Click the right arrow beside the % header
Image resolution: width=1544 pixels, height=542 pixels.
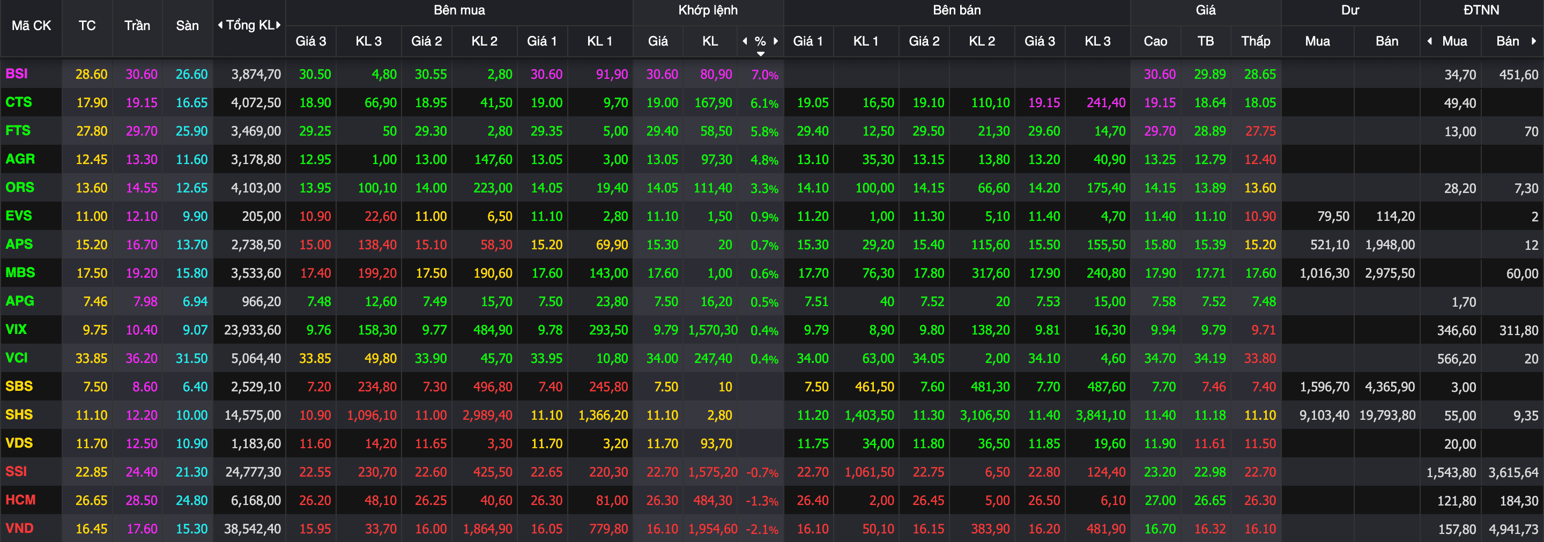tap(776, 41)
